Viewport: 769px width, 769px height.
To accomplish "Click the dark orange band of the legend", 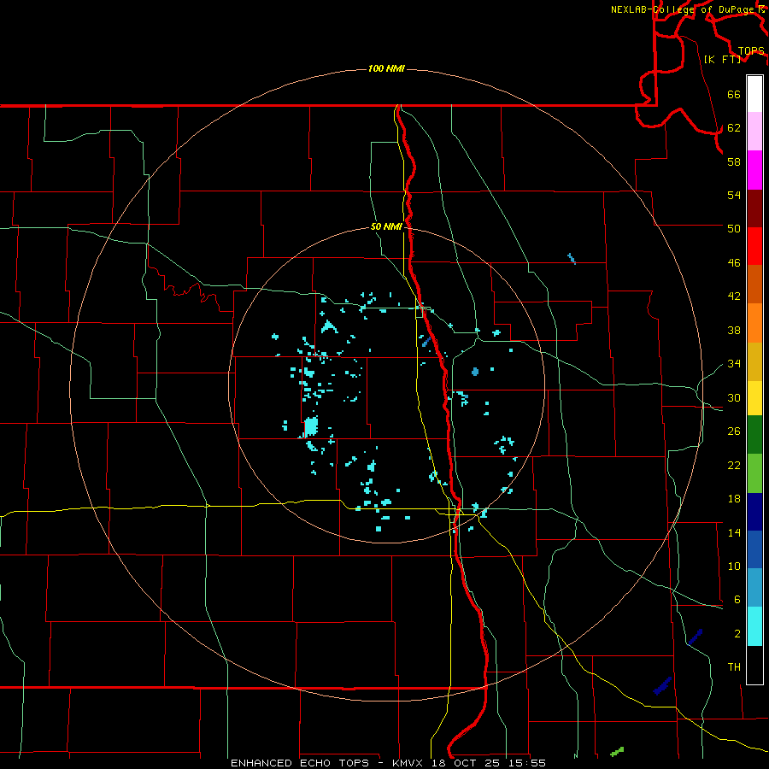I will click(754, 284).
